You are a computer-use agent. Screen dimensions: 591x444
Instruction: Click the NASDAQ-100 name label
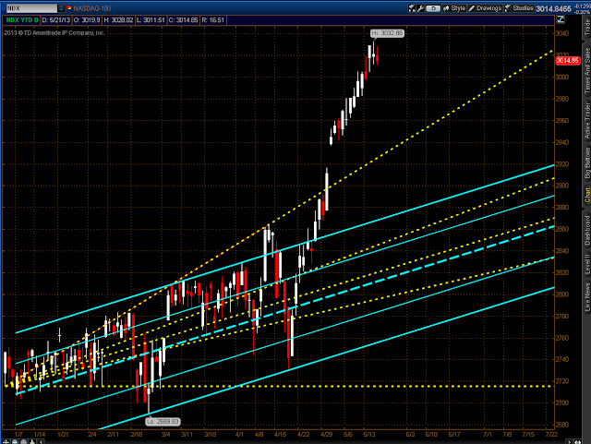[91, 8]
